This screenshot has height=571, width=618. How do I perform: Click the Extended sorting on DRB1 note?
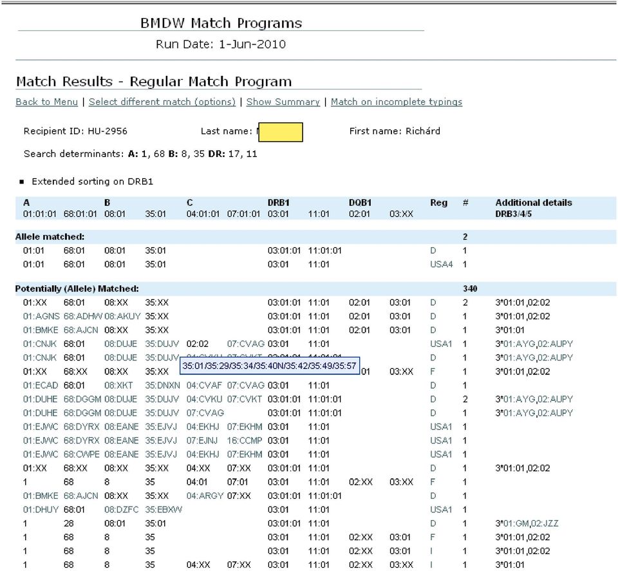point(92,182)
